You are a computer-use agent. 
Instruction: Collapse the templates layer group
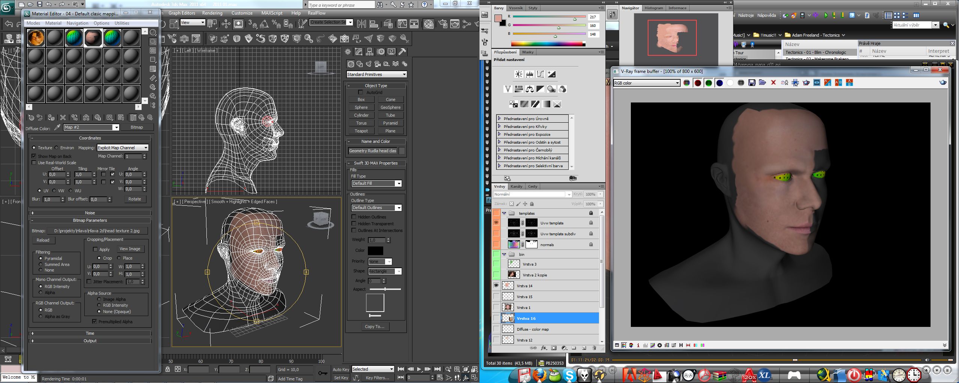504,213
